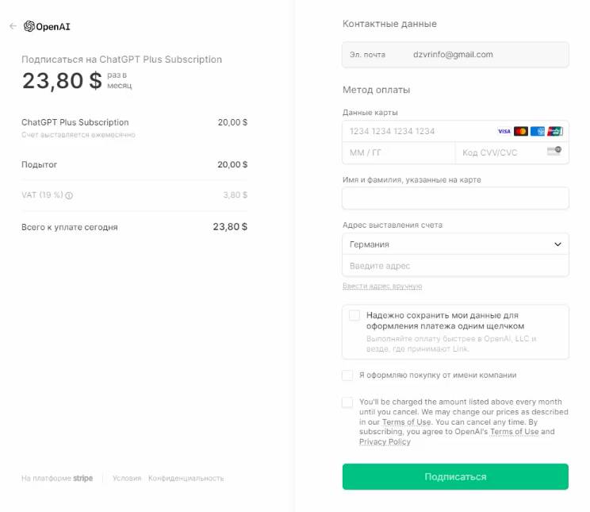The height and width of the screenshot is (512, 590).
Task: Click the OpenAI logo
Action: [x=47, y=26]
